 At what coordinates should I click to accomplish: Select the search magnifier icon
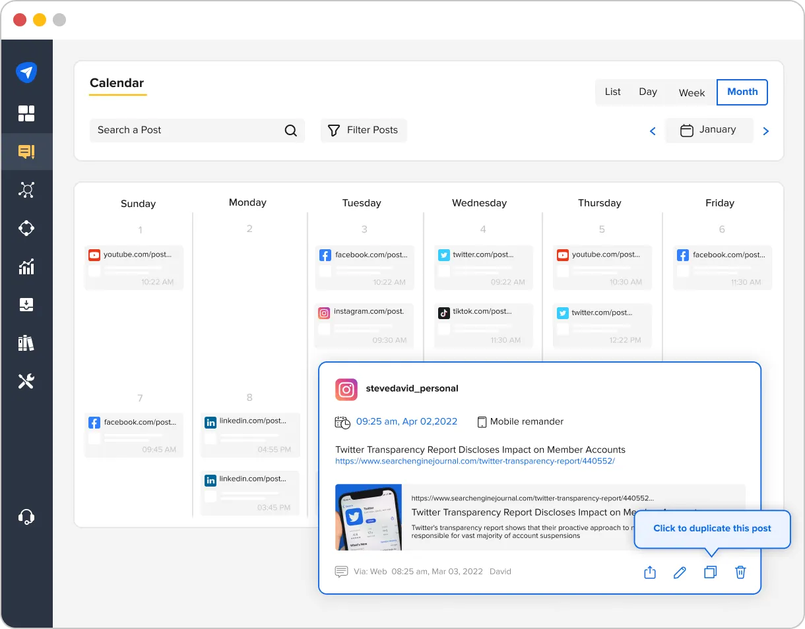coord(290,130)
